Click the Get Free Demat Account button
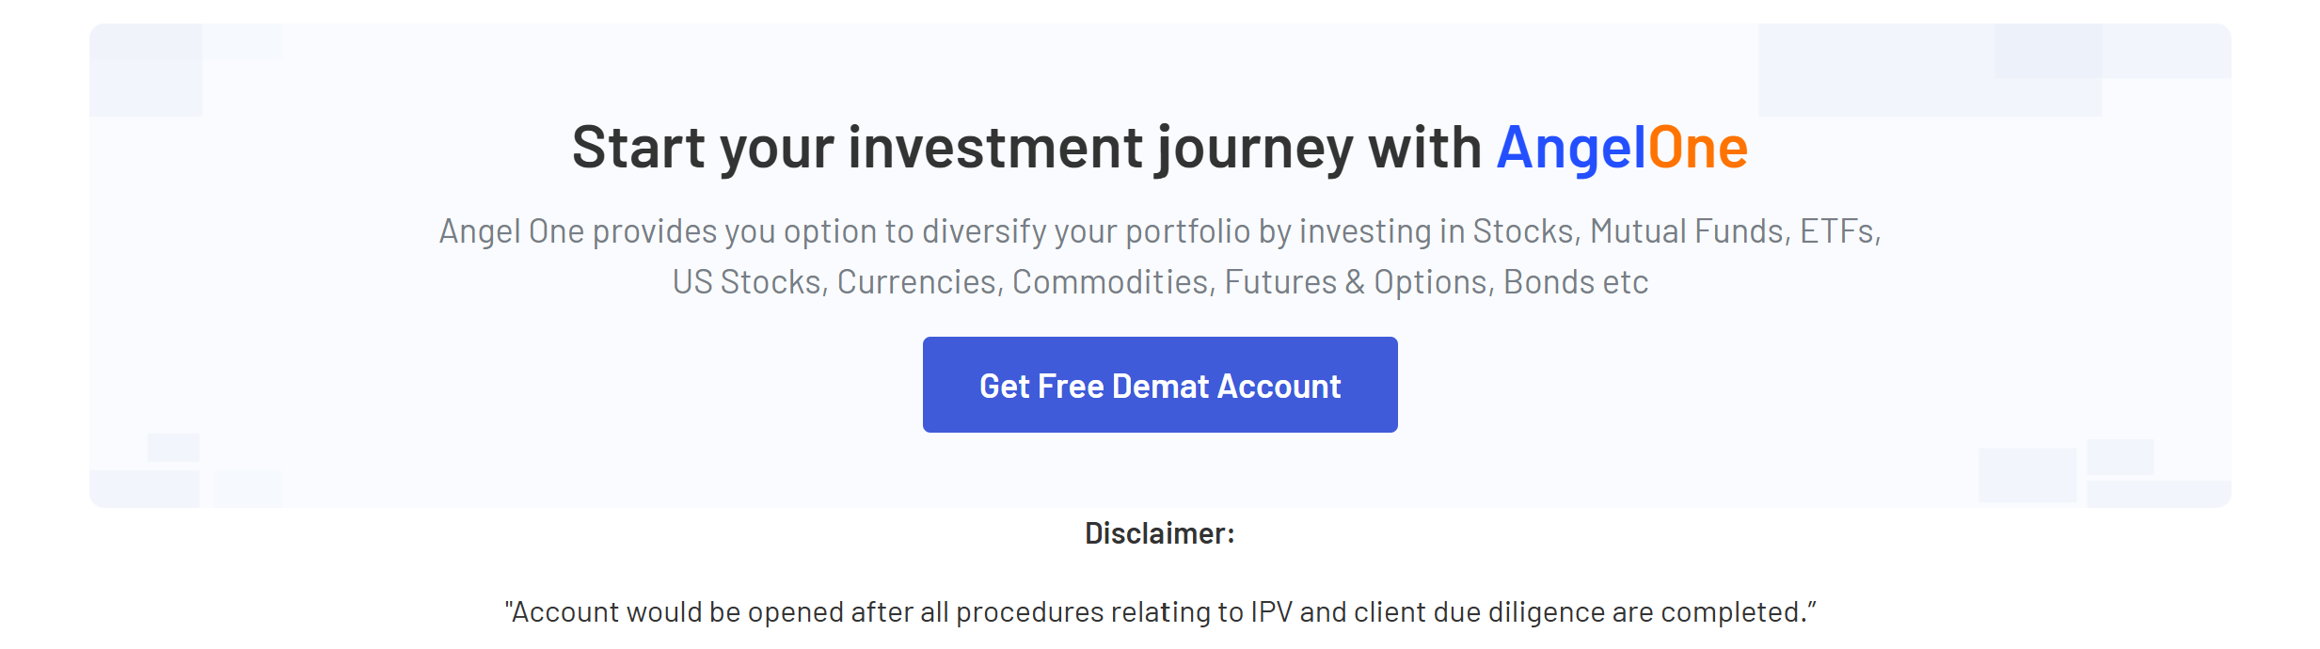The height and width of the screenshot is (649, 2320). click(x=1160, y=385)
